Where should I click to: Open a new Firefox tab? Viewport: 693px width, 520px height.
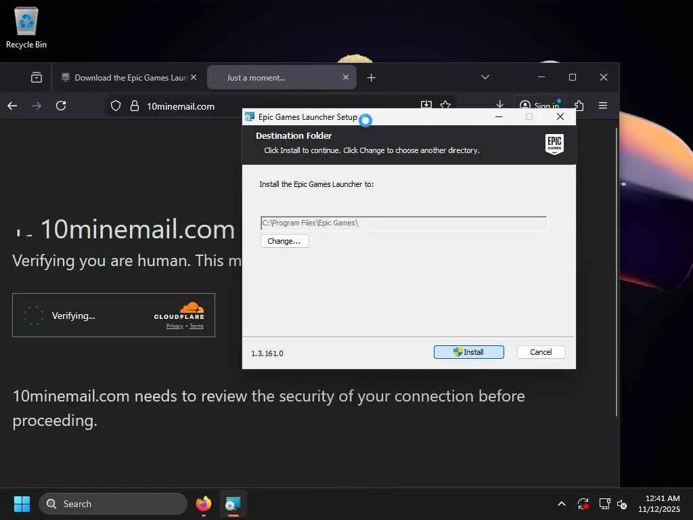(372, 78)
